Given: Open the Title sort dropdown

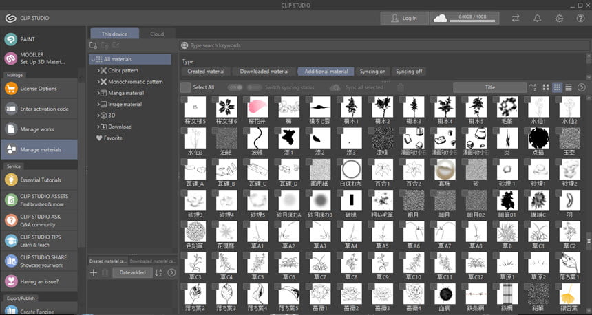Looking at the screenshot, I should 489,87.
